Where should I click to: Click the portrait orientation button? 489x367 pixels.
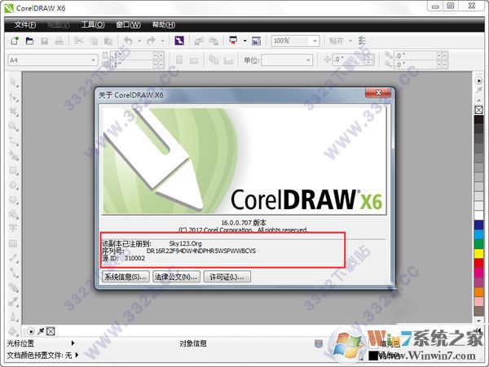179,59
